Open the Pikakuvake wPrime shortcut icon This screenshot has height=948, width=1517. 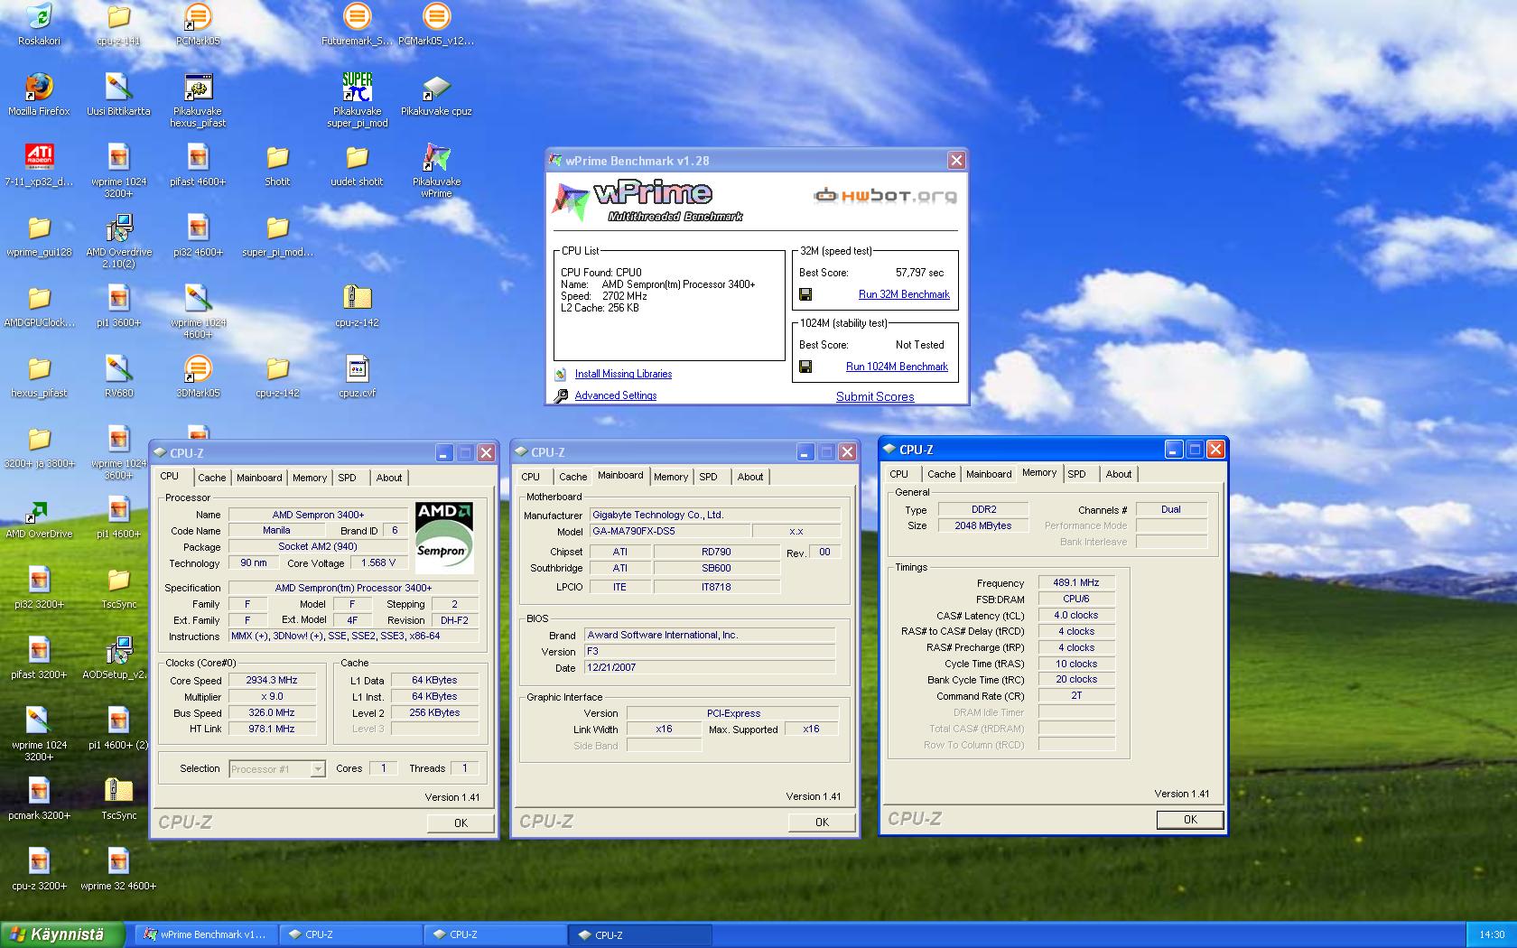point(436,158)
